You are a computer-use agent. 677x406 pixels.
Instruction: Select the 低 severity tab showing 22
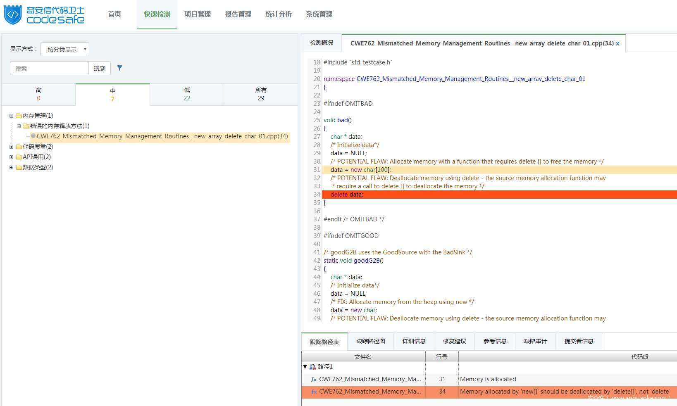point(187,94)
